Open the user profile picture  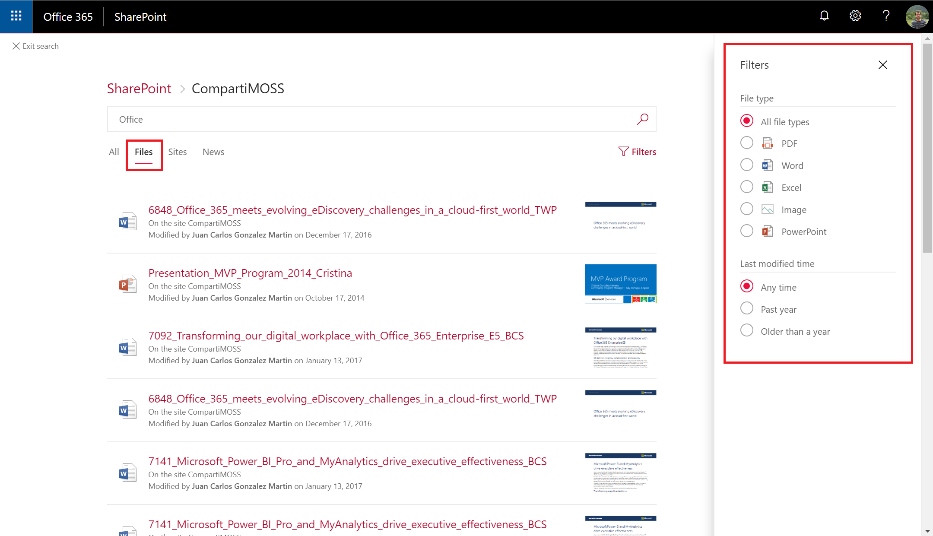(917, 16)
